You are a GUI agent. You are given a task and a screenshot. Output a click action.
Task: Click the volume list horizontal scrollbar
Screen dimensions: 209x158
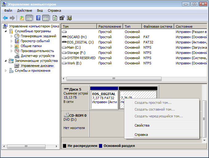tap(114, 79)
